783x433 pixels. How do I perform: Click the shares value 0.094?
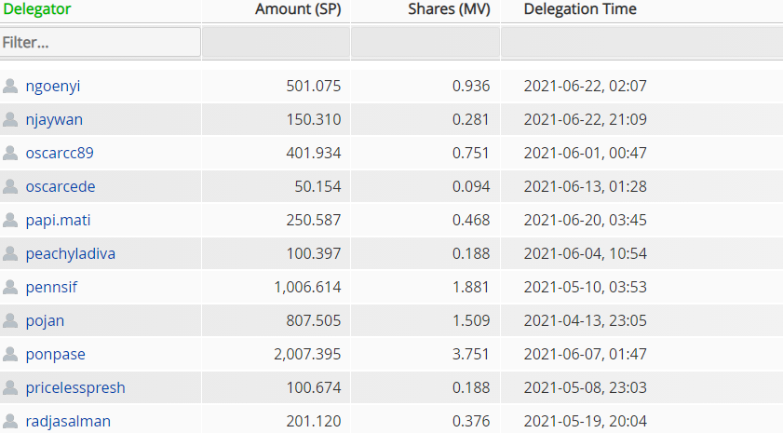471,186
